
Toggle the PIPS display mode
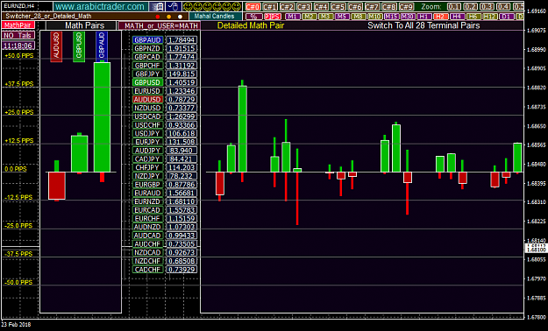[x=273, y=17]
